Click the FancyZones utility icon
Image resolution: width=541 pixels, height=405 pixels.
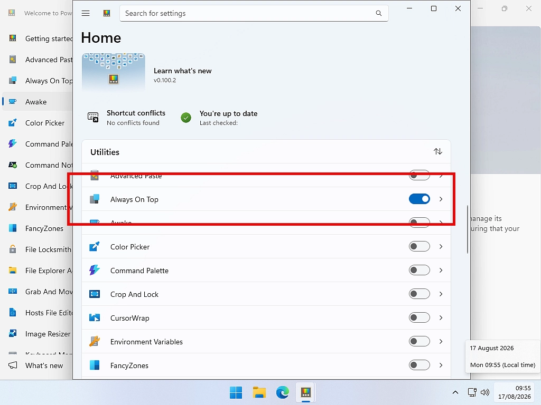[x=95, y=365]
